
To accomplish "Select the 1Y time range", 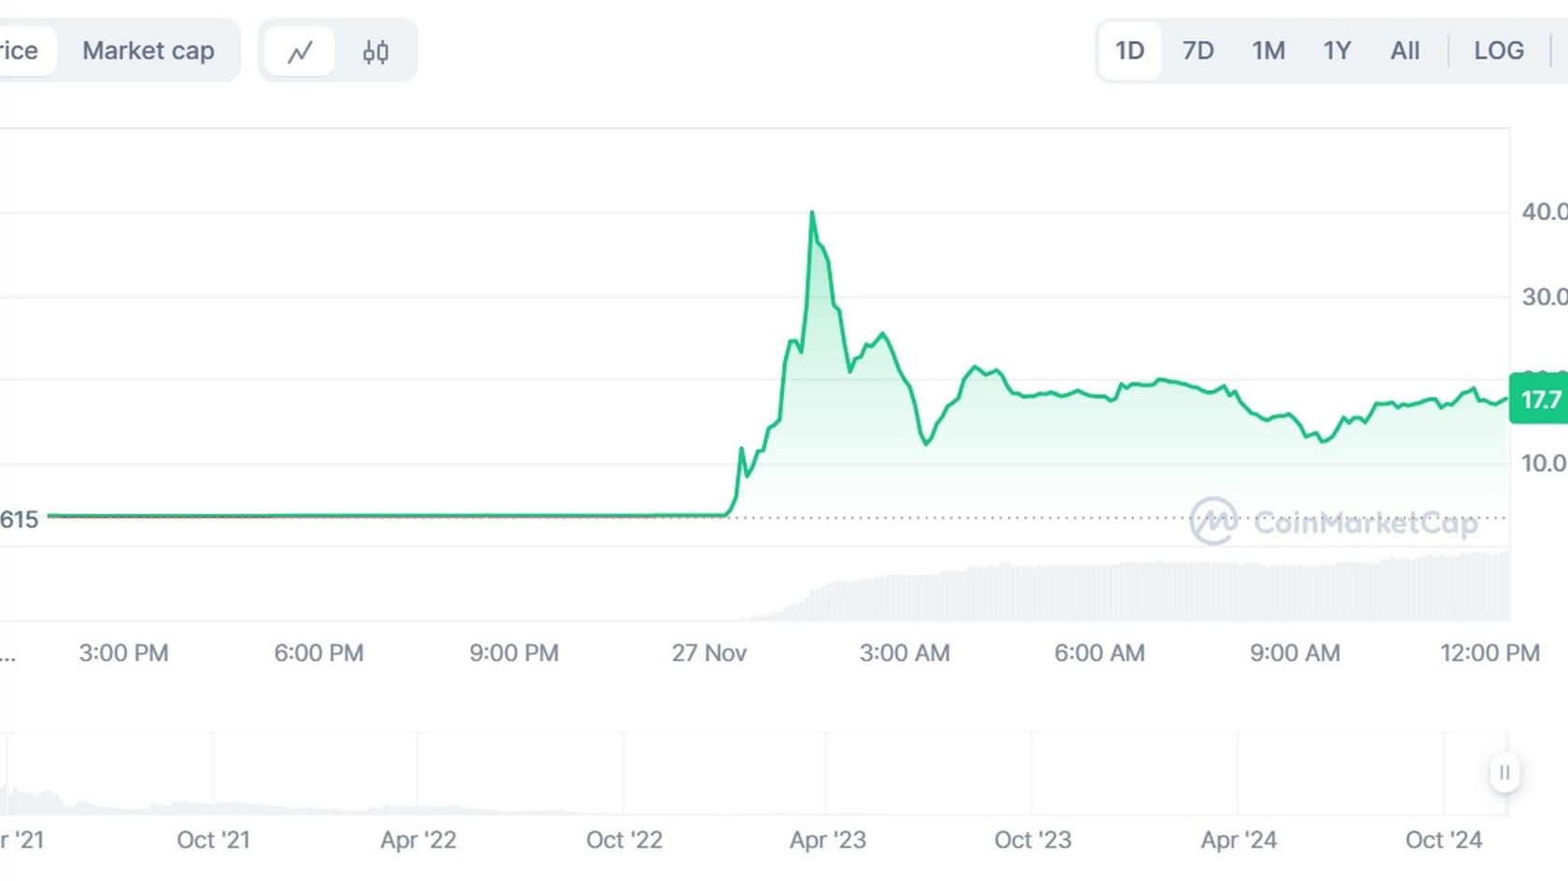I will pyautogui.click(x=1337, y=50).
